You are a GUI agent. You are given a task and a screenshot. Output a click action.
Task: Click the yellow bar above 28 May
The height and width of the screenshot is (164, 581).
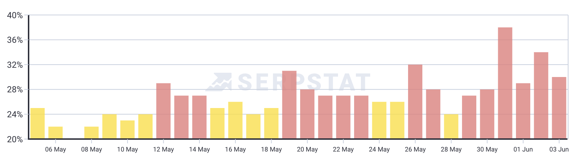click(451, 127)
